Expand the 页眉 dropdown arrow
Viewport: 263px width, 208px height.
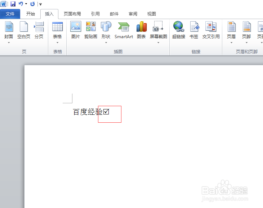coord(231,43)
